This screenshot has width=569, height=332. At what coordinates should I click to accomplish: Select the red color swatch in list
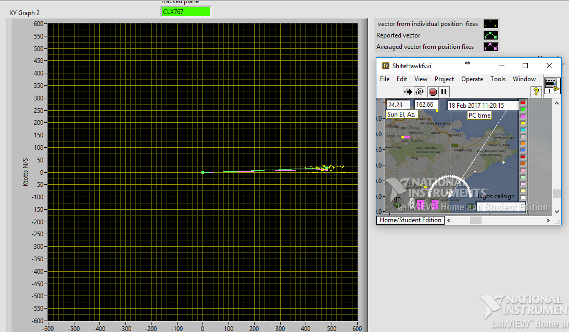point(523,103)
